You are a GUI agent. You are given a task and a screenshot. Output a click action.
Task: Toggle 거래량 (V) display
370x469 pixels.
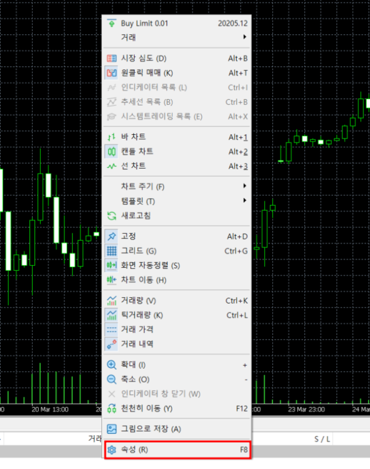tap(177, 300)
